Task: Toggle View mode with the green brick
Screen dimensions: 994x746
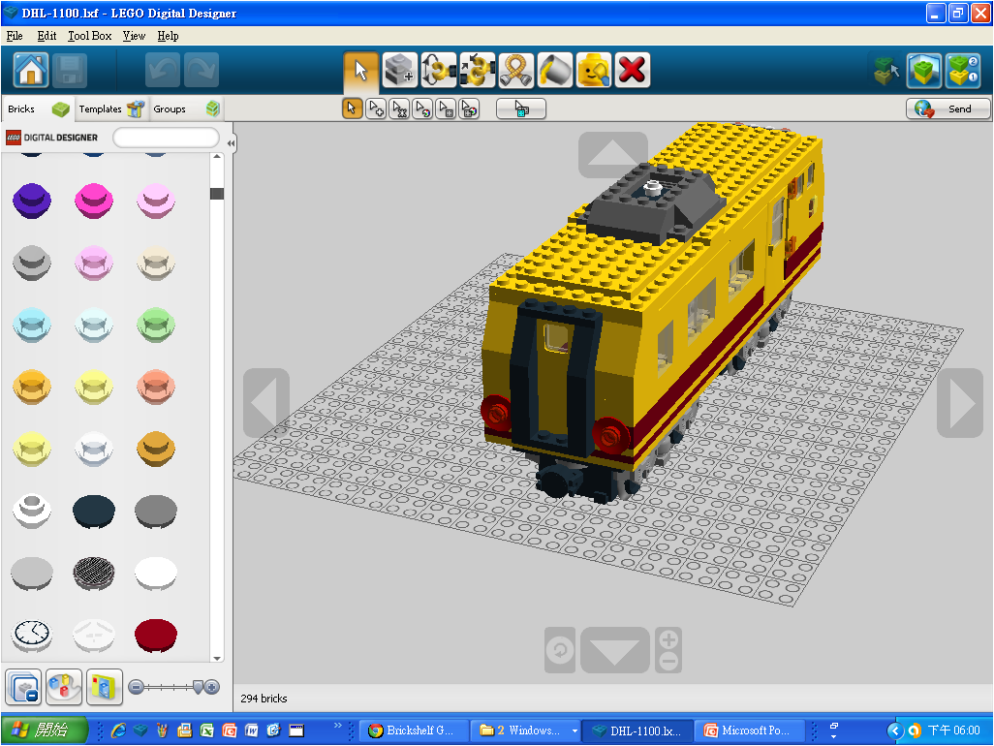Action: point(923,71)
